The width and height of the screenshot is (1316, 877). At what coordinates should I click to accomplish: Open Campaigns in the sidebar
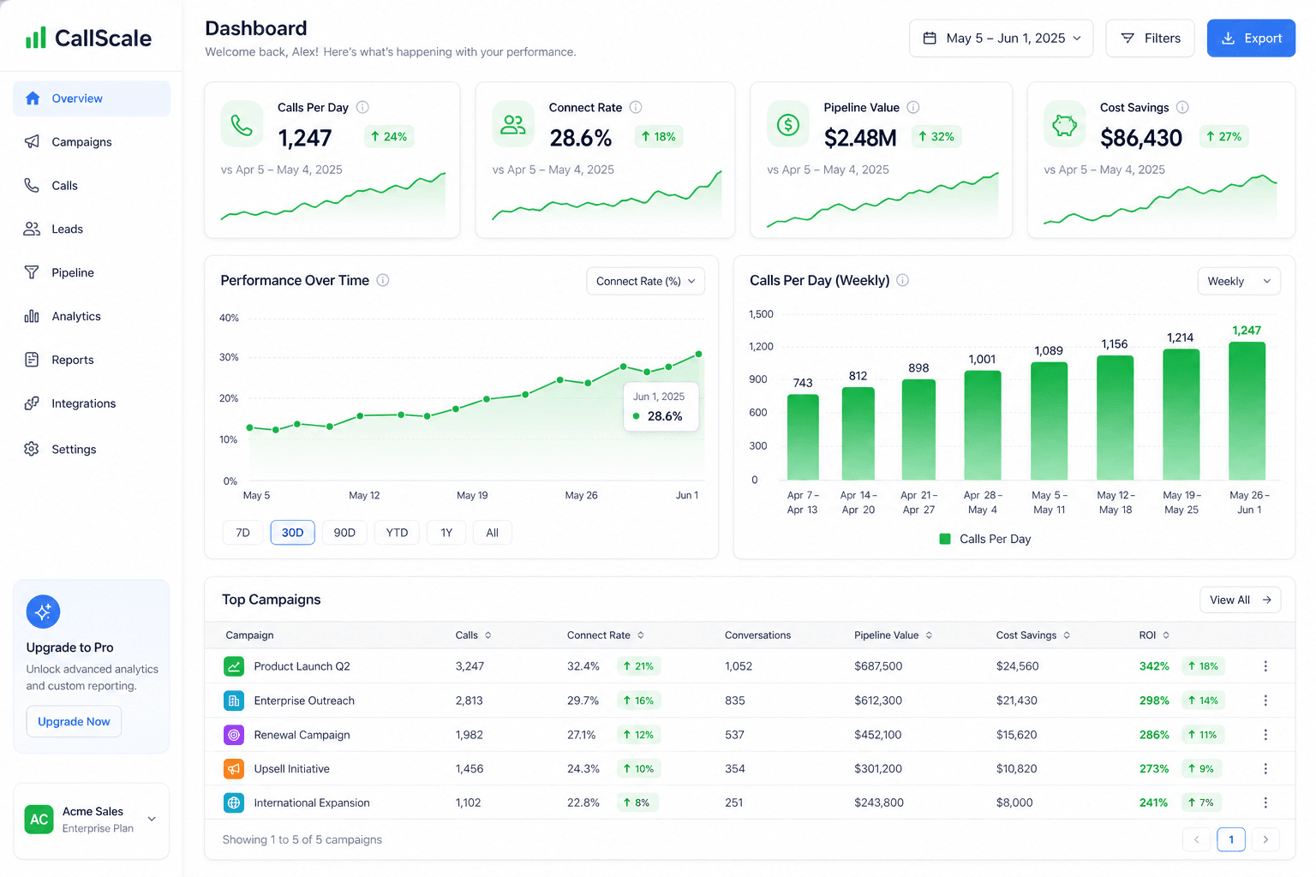coord(92,142)
